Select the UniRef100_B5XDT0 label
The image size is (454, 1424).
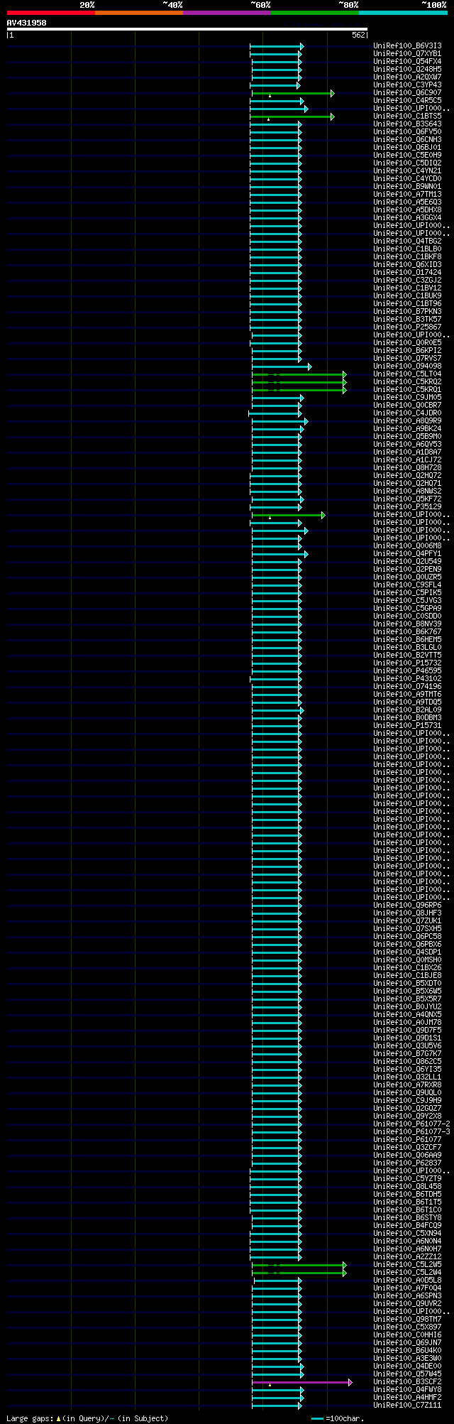(407, 983)
